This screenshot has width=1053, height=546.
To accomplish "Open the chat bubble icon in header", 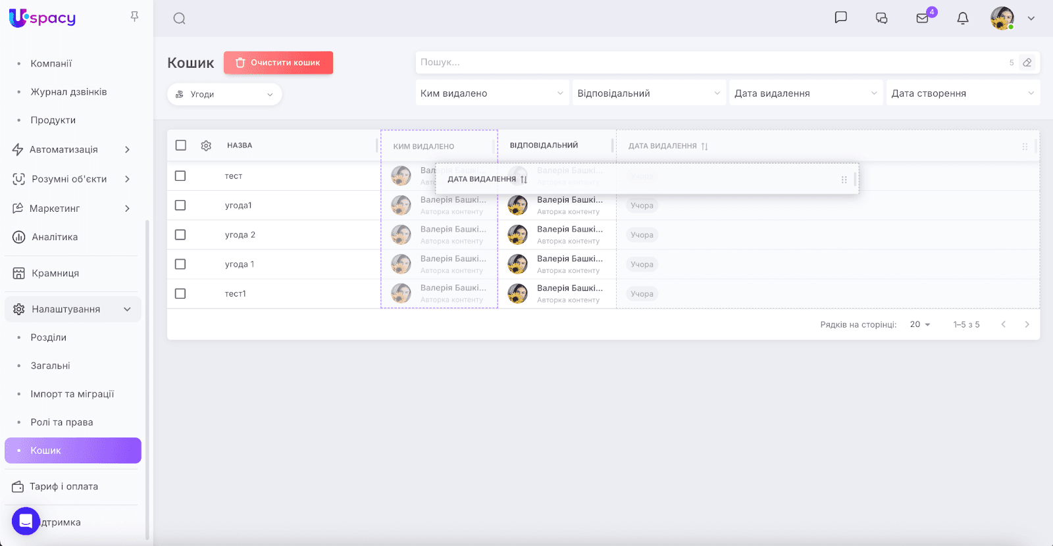I will tap(840, 18).
